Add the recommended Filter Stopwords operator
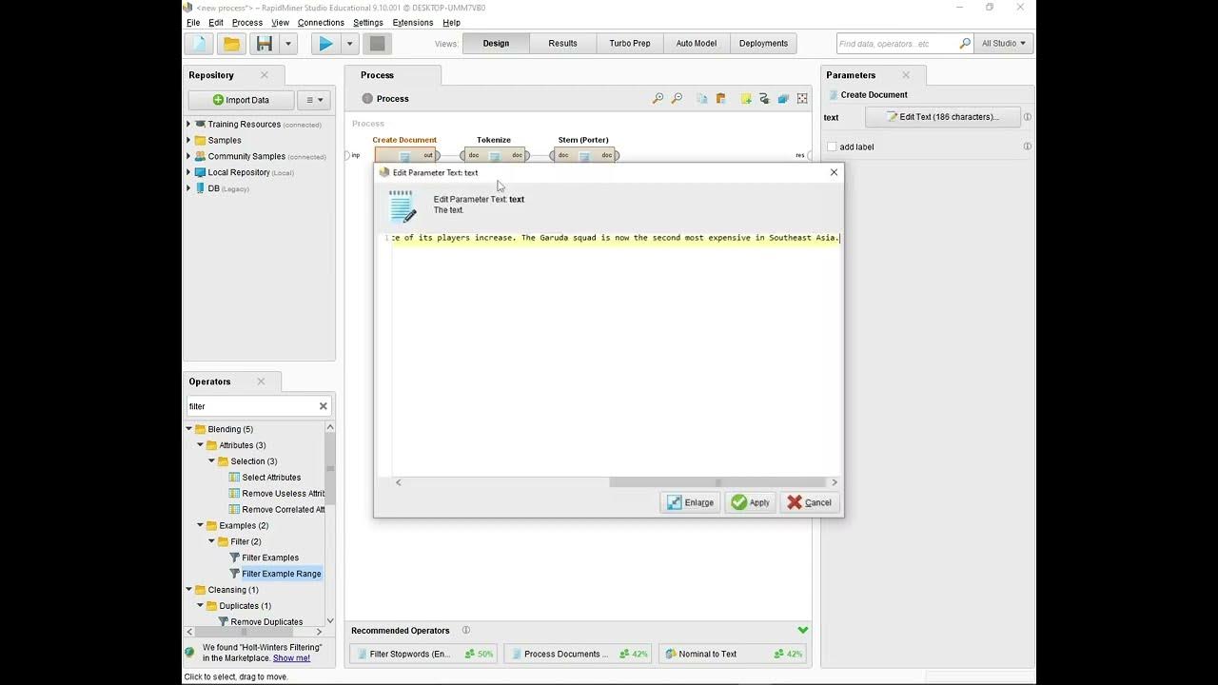This screenshot has width=1218, height=685. (423, 654)
